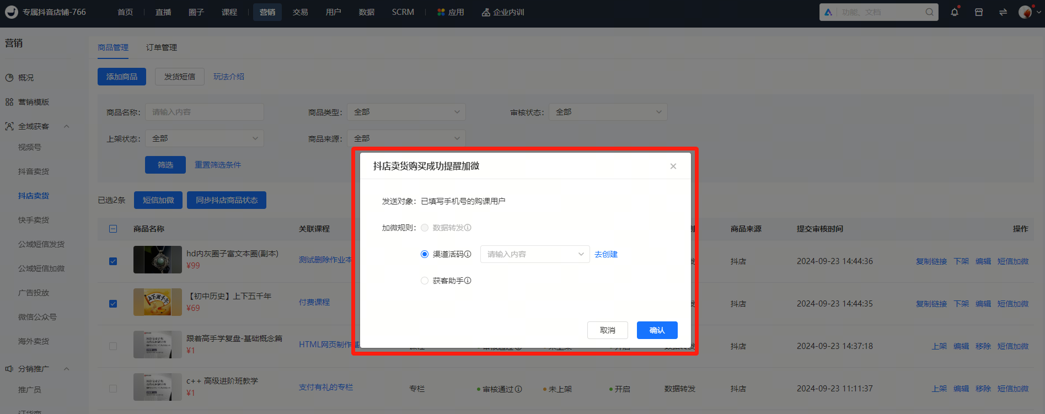The height and width of the screenshot is (414, 1045).
Task: Click the 同步抖店商品状态 button
Action: pyautogui.click(x=227, y=200)
